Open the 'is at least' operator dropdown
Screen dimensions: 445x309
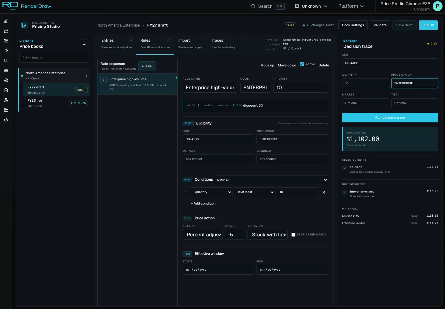[x=255, y=192]
